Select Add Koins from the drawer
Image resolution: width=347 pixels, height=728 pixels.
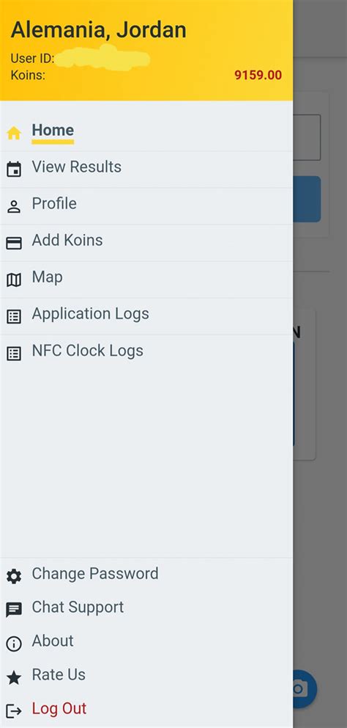tap(146, 243)
